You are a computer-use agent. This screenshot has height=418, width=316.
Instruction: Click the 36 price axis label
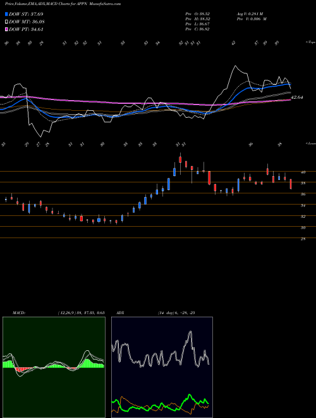click(303, 194)
